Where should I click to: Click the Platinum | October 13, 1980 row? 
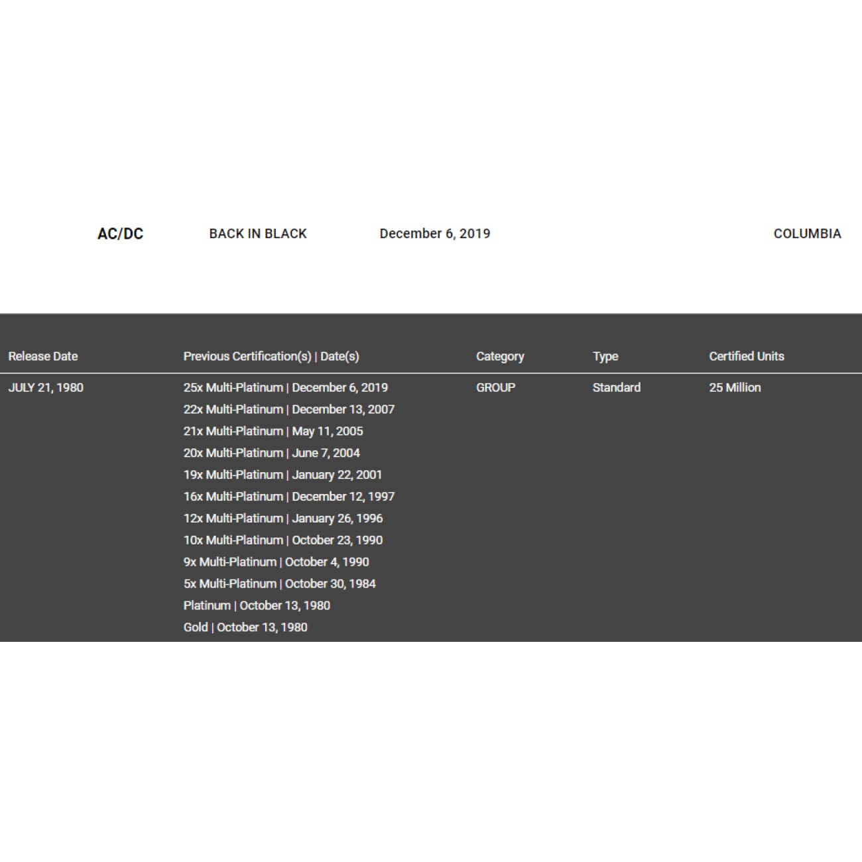pos(257,605)
